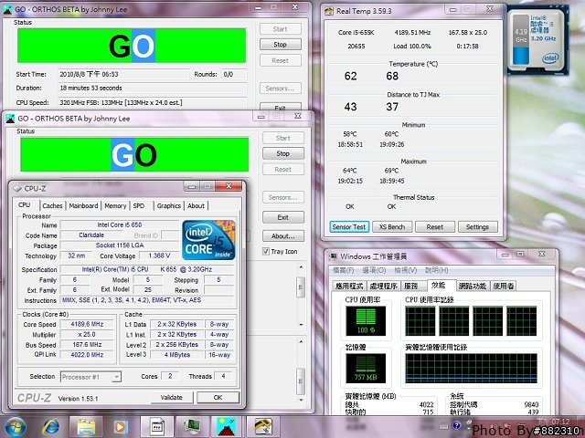Run Sensor Test in Real Temp
The width and height of the screenshot is (585, 438).
coord(349,227)
